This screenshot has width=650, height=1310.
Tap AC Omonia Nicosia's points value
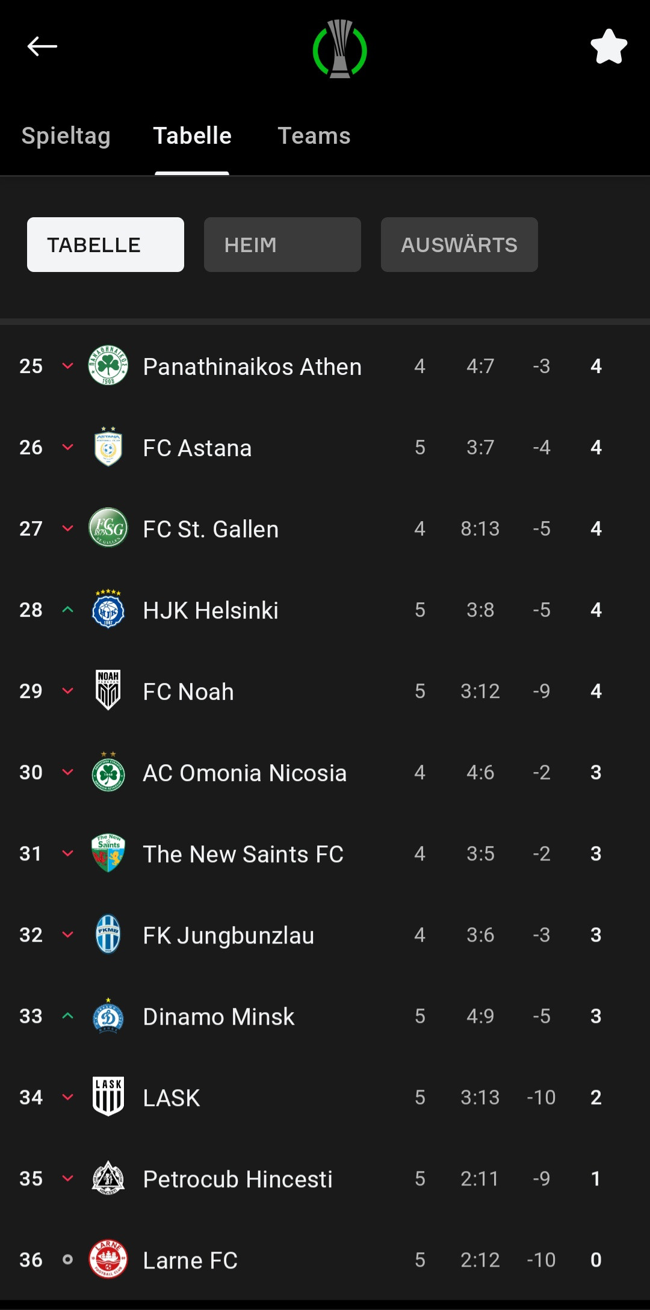tap(596, 772)
